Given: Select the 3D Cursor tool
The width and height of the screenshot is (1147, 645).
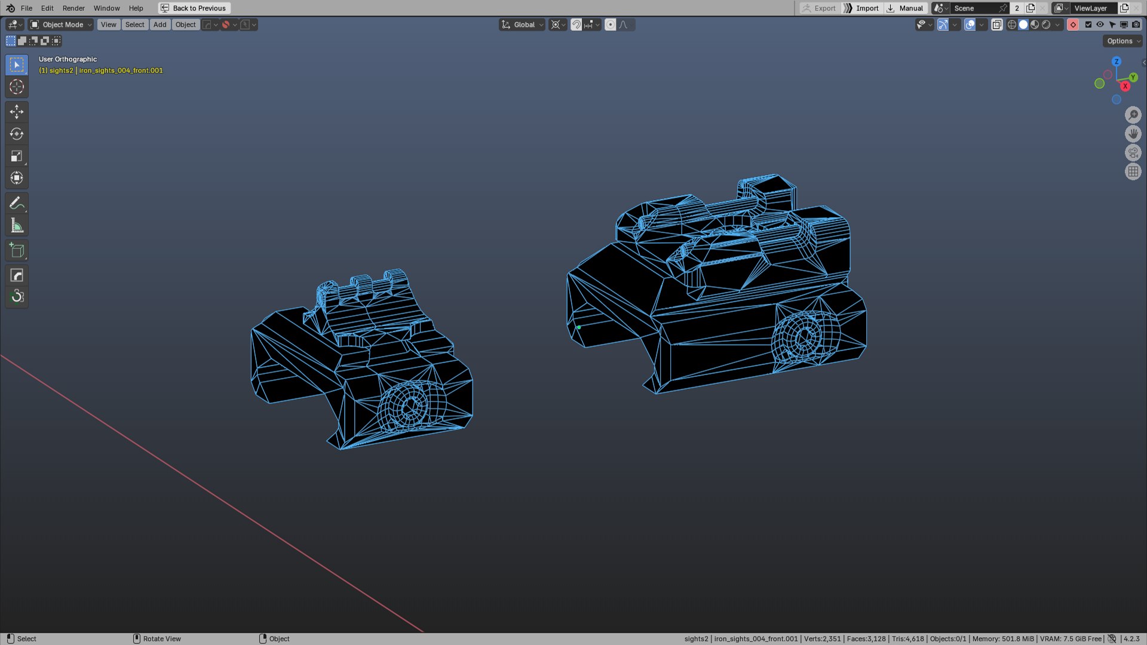Looking at the screenshot, I should click(x=17, y=87).
